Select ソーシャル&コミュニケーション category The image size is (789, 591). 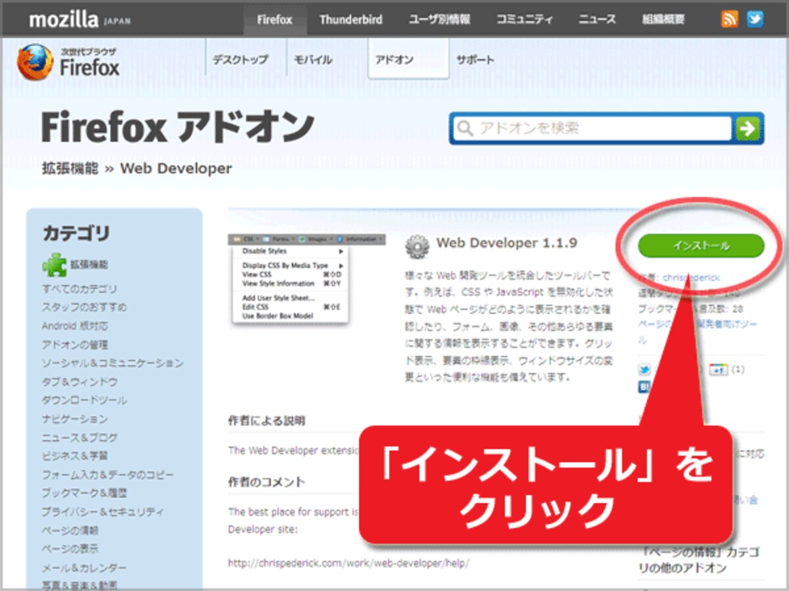click(x=113, y=363)
